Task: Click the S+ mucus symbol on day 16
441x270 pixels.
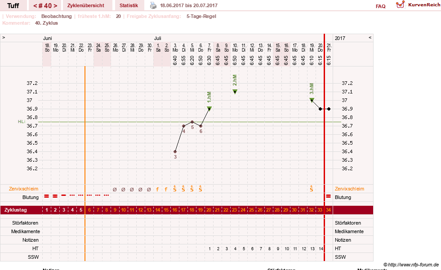Action: [175, 189]
